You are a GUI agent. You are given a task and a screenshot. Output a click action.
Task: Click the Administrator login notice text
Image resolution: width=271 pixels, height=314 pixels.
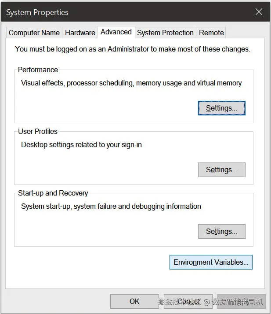[x=132, y=49]
